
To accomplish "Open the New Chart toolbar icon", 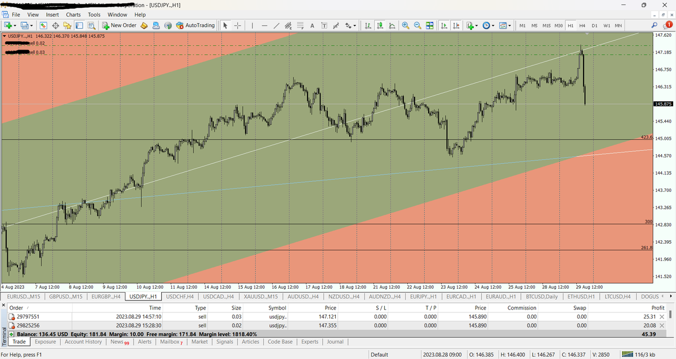I will point(8,25).
